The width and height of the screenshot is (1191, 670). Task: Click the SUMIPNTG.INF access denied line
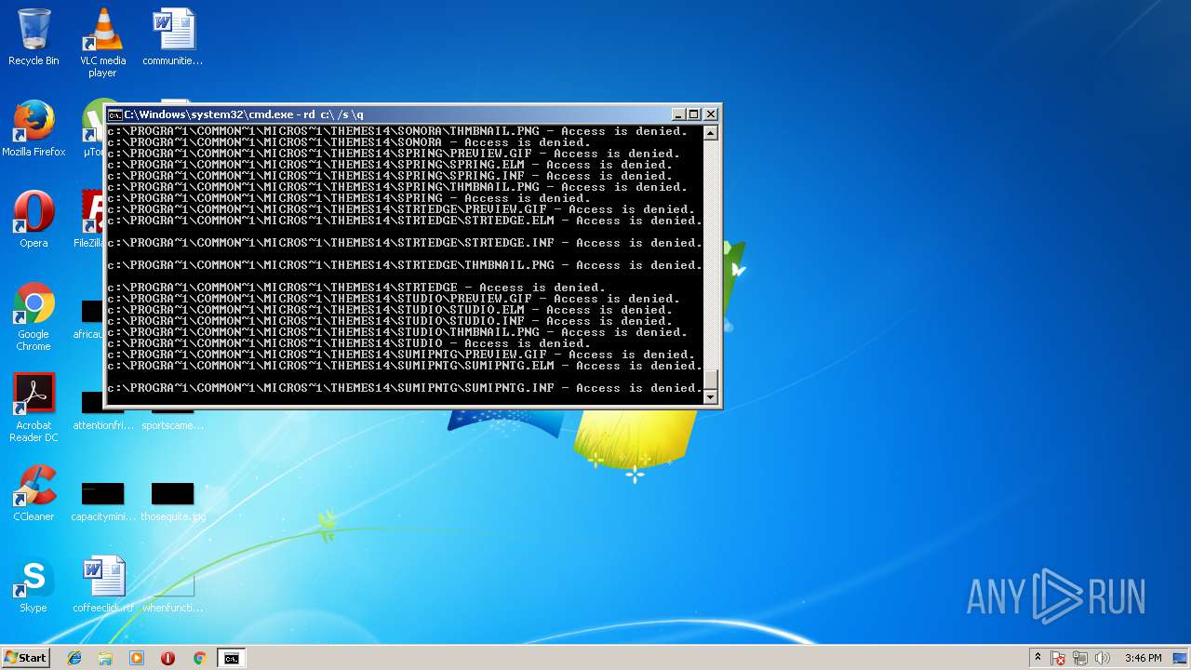click(405, 388)
